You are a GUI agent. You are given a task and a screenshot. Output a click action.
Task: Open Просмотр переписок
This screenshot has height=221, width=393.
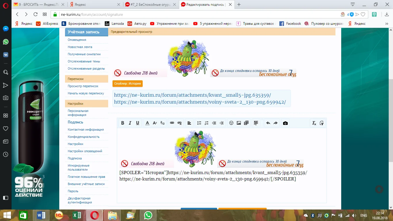(x=83, y=86)
